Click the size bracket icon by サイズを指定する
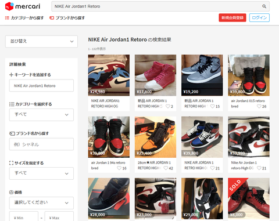Viewport: 279px width, 221px height. click(11, 163)
